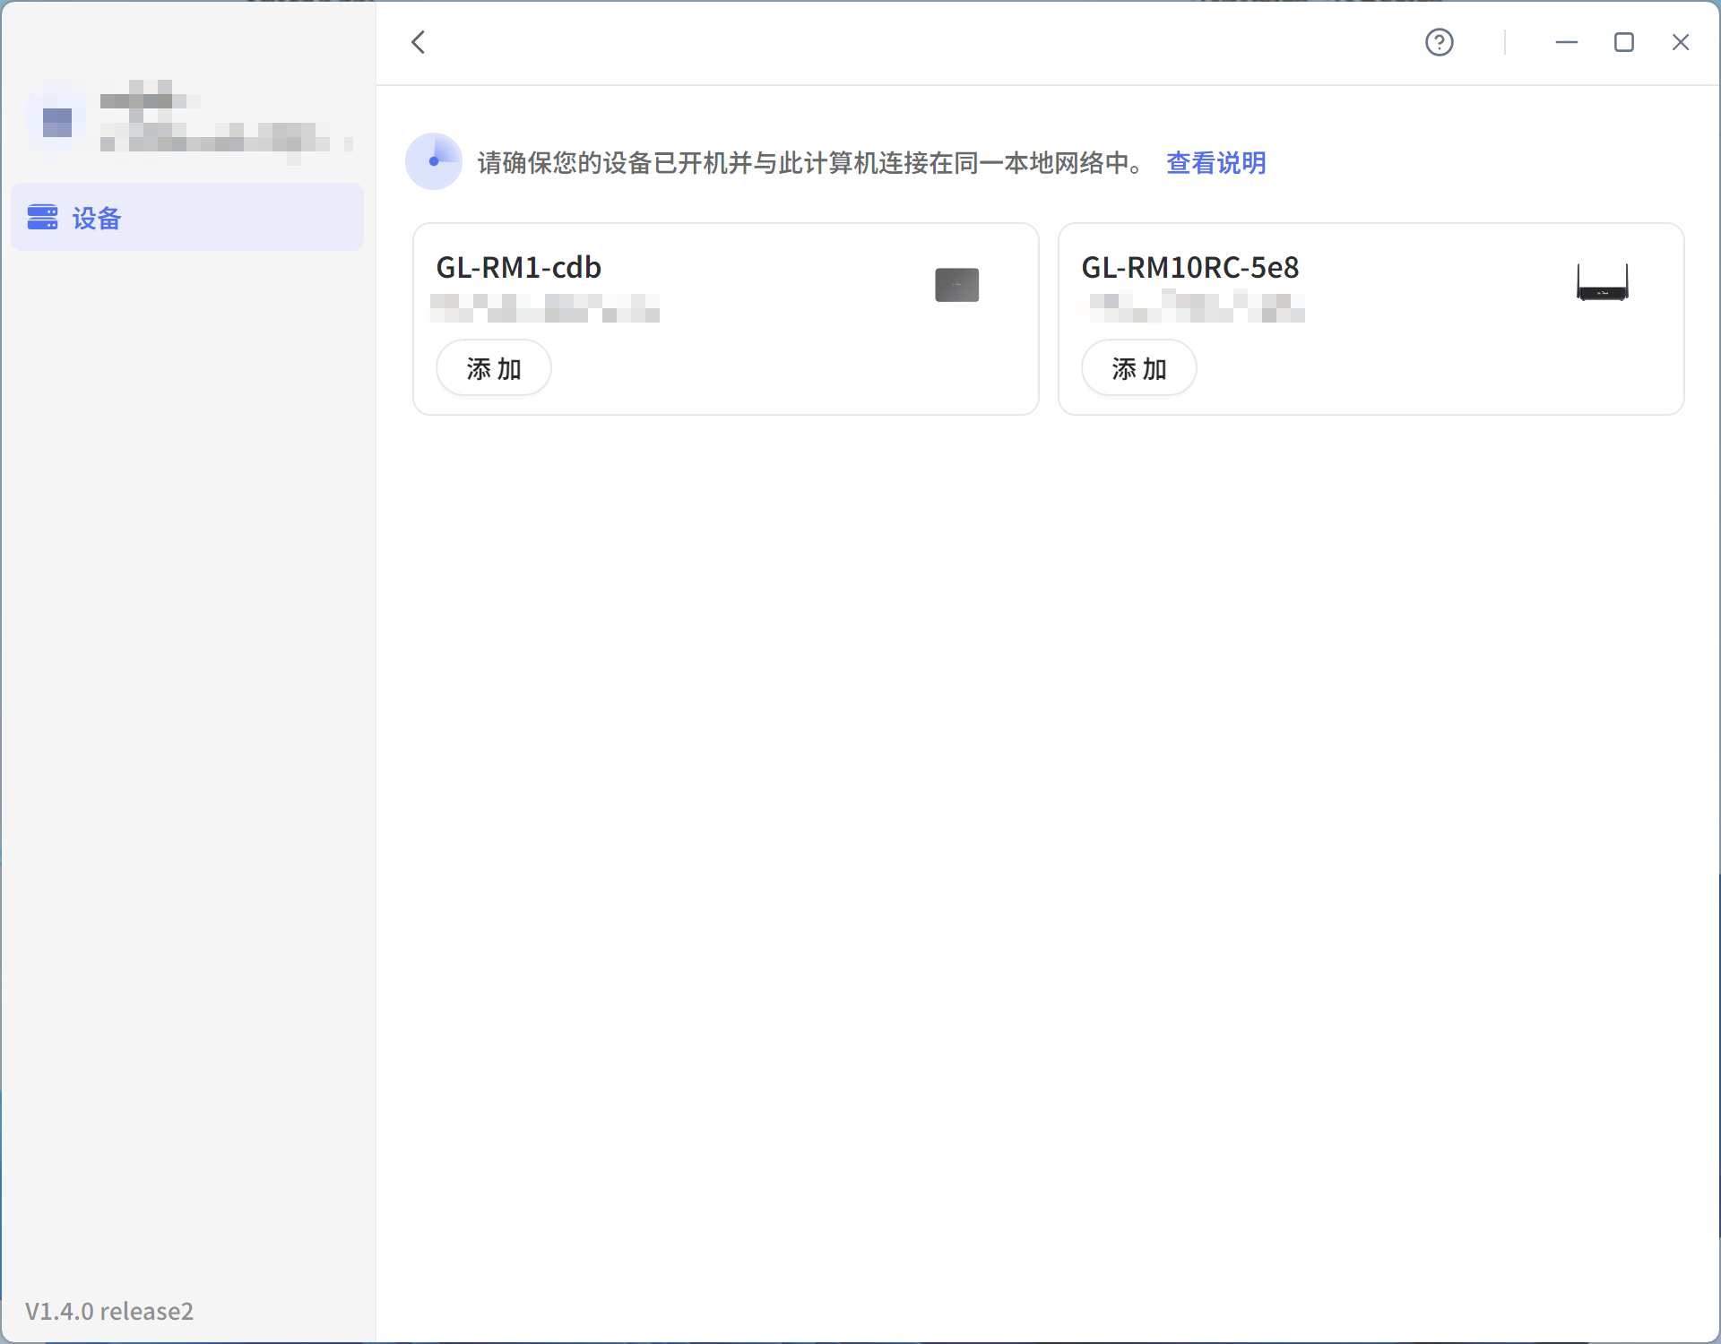This screenshot has width=1721, height=1344.
Task: Select the GL-RM1-cdb device name
Action: click(518, 267)
